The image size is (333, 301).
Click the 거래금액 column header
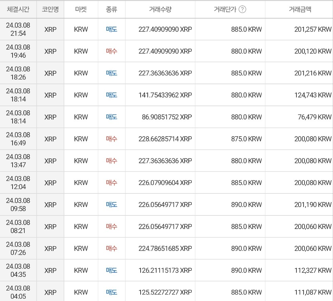click(x=300, y=9)
